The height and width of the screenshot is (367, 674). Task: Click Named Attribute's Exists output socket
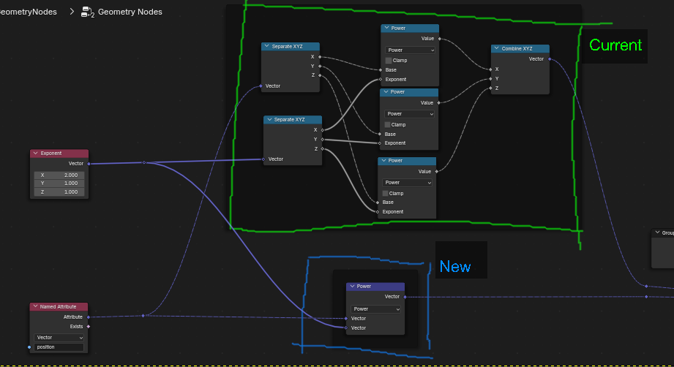pyautogui.click(x=88, y=327)
